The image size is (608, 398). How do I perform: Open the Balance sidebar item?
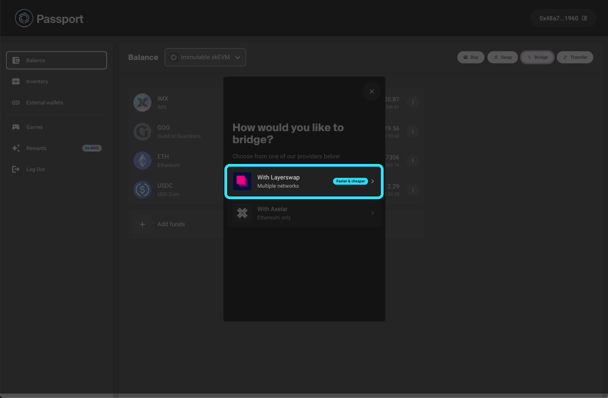pyautogui.click(x=56, y=60)
